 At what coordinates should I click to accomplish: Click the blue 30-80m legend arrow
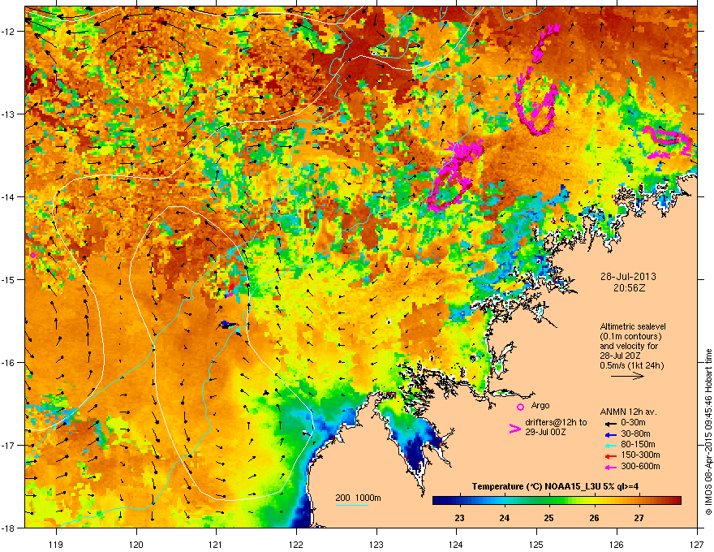(609, 434)
